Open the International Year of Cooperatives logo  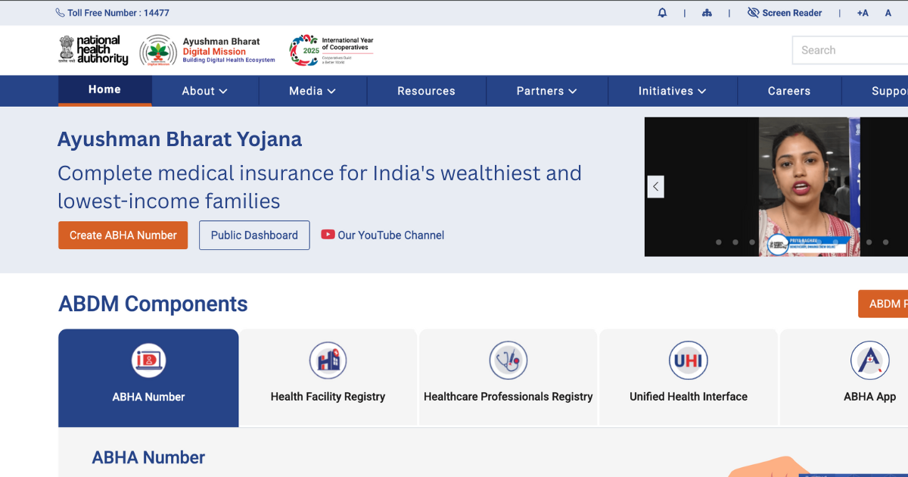click(x=331, y=50)
